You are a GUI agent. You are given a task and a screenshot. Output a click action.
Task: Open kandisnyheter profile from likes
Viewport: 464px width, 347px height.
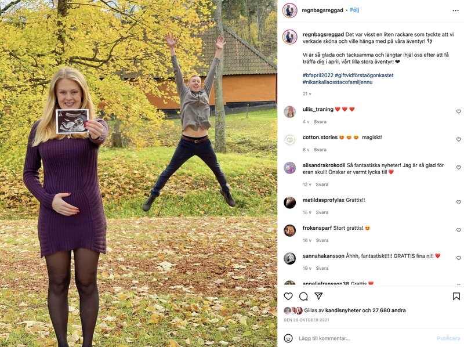tap(343, 310)
